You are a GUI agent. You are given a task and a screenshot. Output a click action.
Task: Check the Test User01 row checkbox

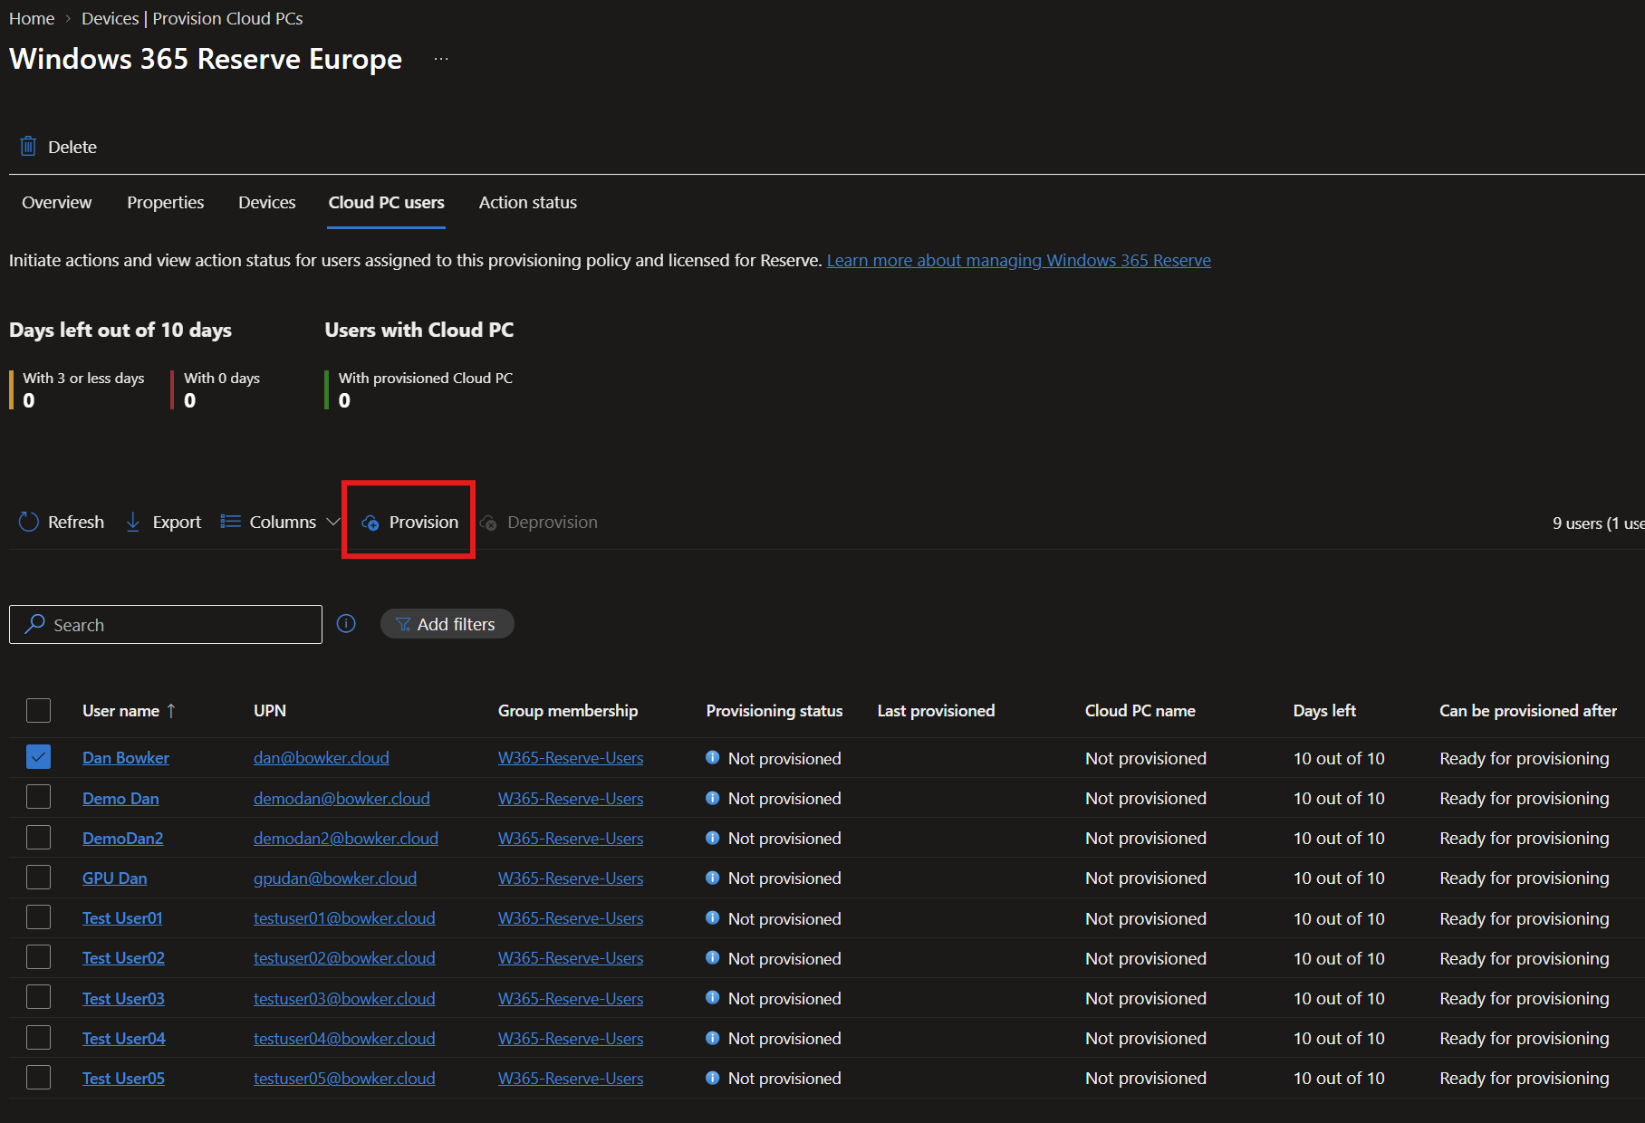click(38, 917)
